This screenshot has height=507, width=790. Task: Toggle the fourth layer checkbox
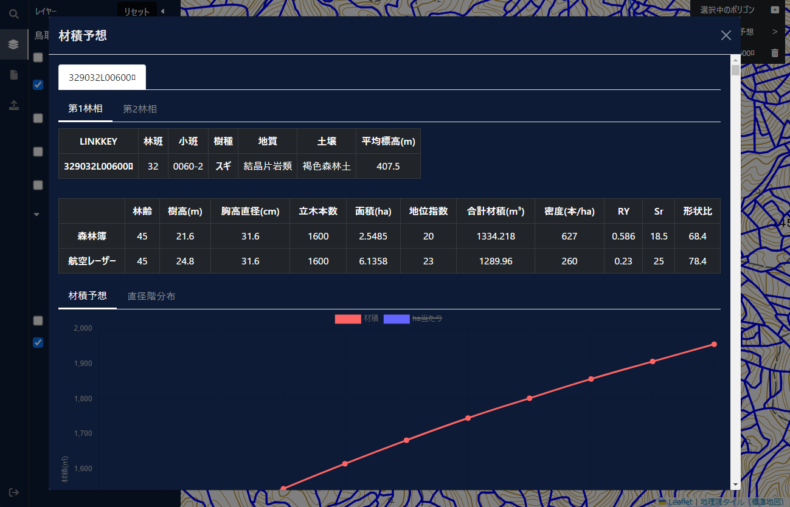click(38, 151)
